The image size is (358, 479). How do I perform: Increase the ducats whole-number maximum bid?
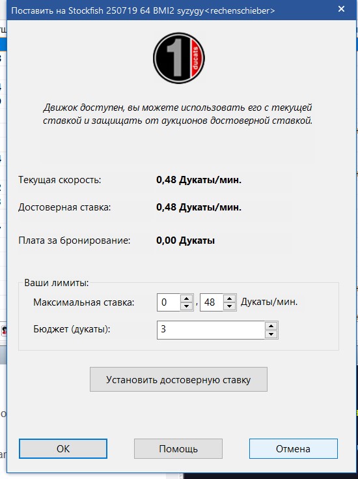186,298
